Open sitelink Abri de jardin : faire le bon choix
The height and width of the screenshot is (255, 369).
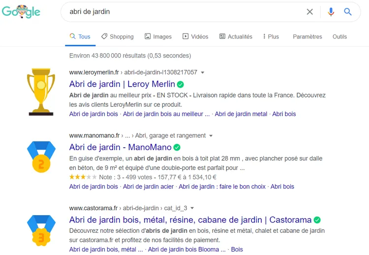(222, 187)
